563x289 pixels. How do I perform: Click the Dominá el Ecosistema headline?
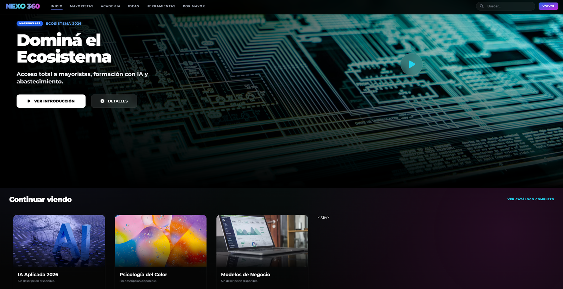point(64,48)
